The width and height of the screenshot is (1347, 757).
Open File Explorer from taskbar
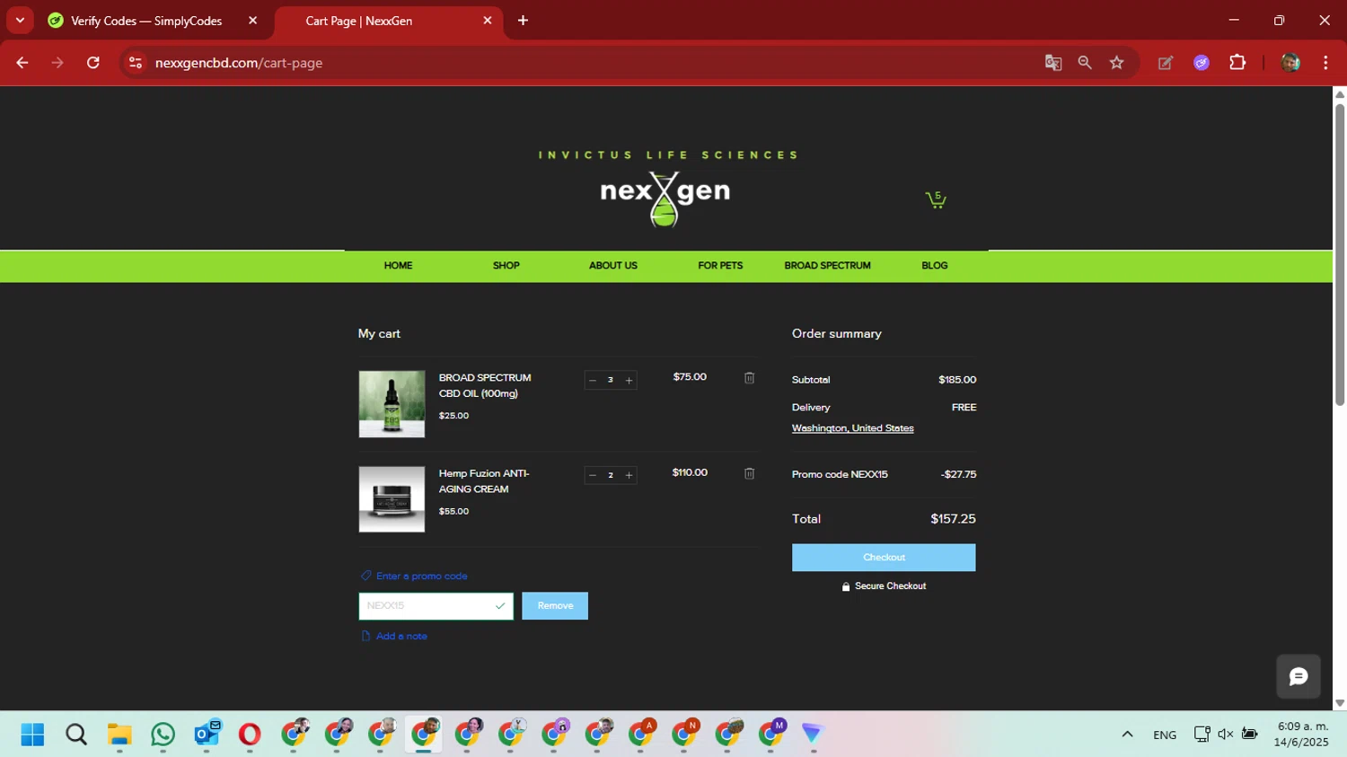[x=119, y=735]
